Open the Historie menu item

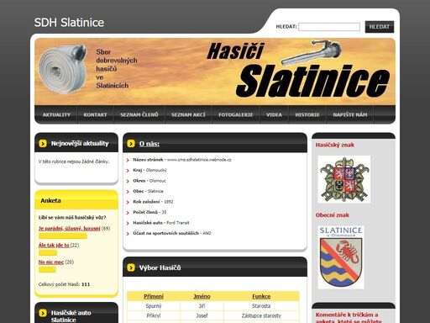coord(307,114)
